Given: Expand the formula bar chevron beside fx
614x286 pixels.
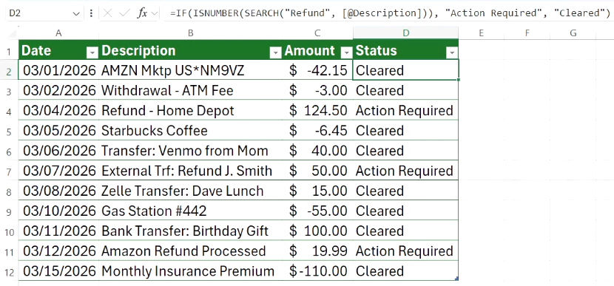Looking at the screenshot, I should (x=154, y=13).
